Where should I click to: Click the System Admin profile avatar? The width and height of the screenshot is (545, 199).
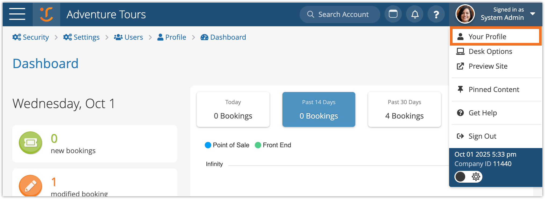[x=465, y=14]
